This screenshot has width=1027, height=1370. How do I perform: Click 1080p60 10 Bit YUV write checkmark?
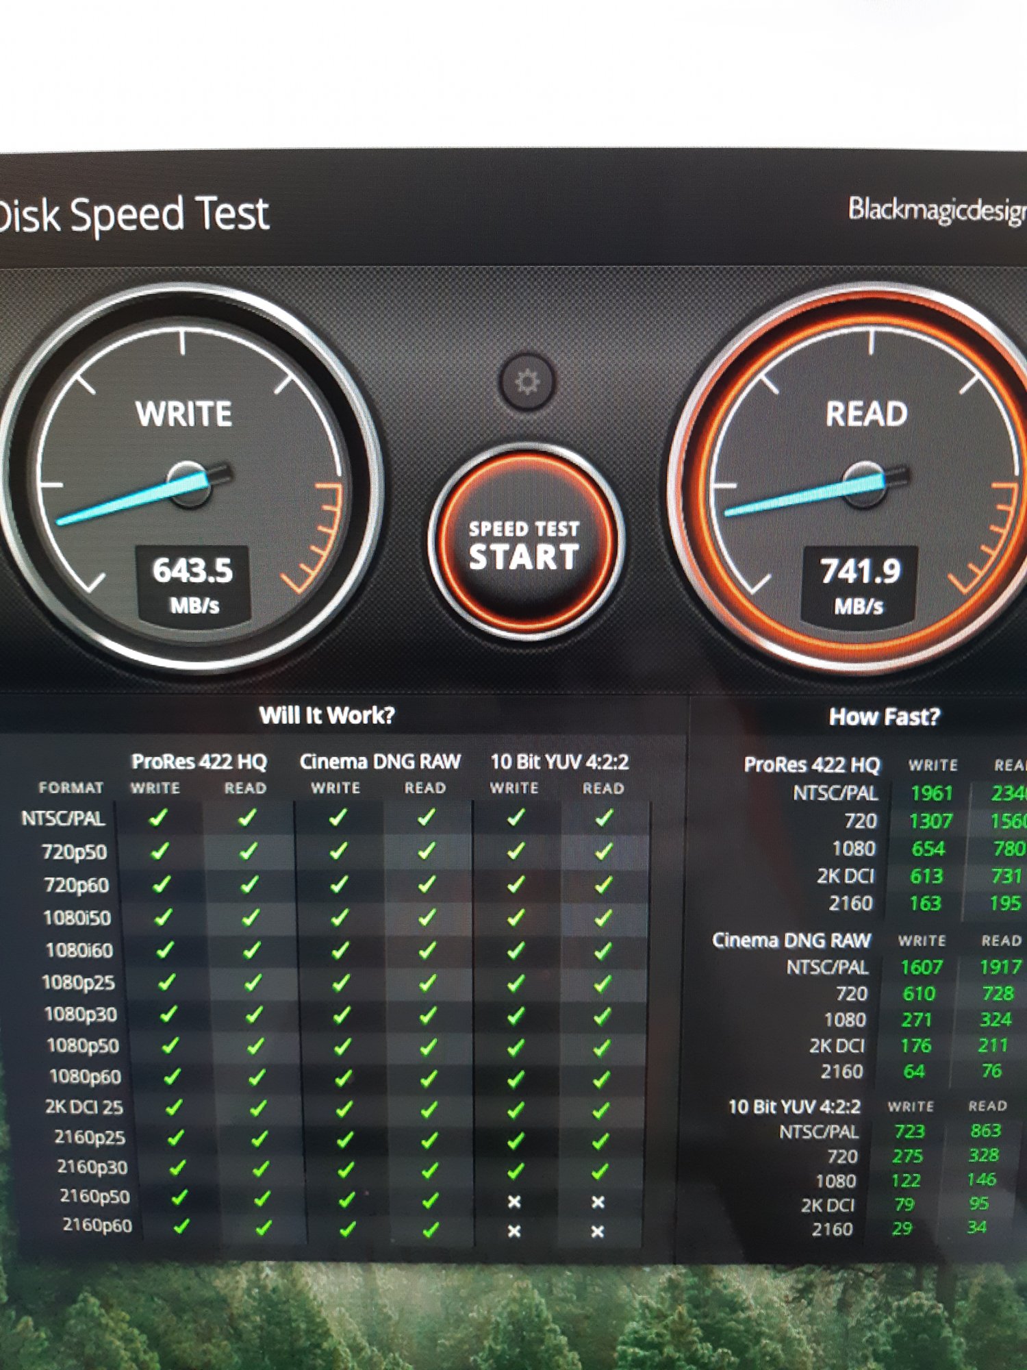click(x=516, y=1078)
